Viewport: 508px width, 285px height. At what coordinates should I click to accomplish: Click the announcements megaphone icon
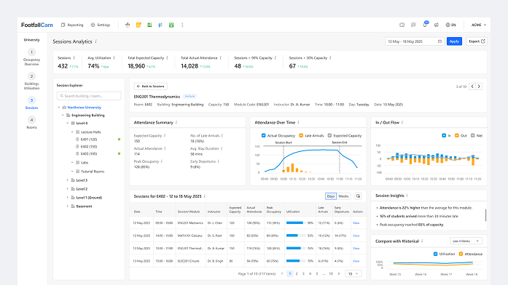click(x=437, y=25)
